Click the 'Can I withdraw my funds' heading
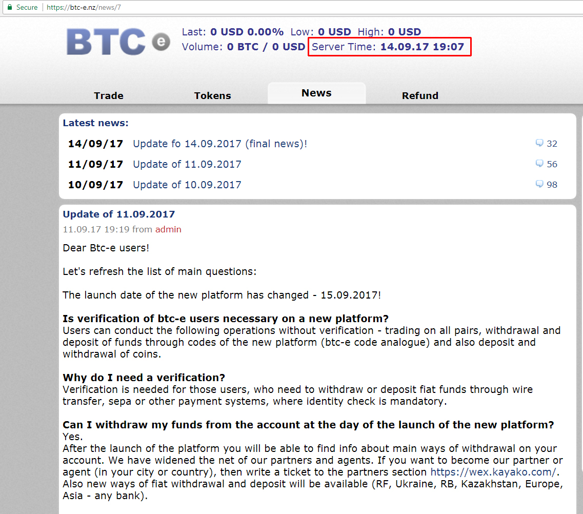This screenshot has height=514, width=583. [x=308, y=425]
